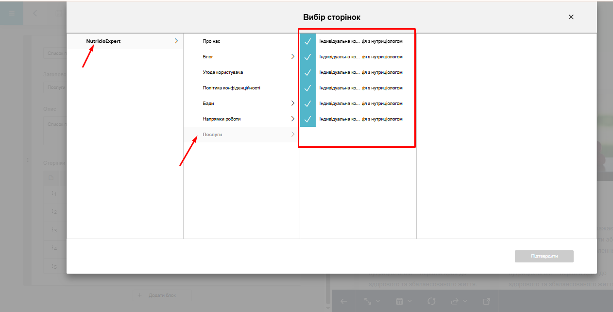613x312 pixels.
Task: Toggle the third Індивідуальна консультація checkbox
Action: coord(307,72)
